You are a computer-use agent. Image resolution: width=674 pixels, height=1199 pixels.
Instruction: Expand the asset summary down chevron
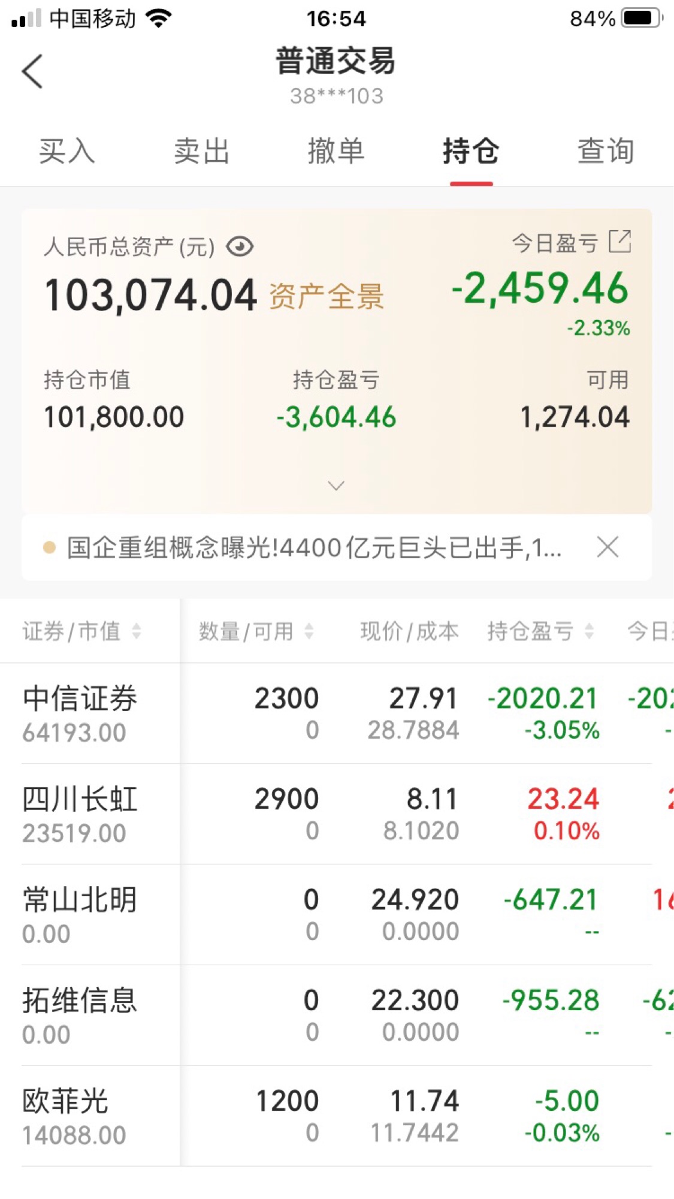pos(336,485)
